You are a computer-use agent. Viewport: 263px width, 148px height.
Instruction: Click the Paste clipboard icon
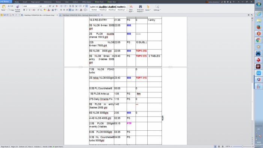(3, 7)
